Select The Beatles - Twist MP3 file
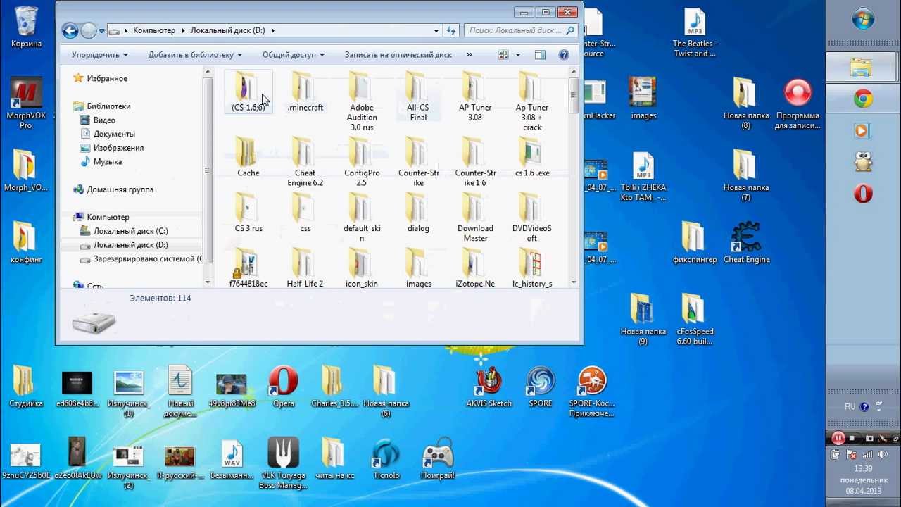The width and height of the screenshot is (901, 507). (695, 33)
